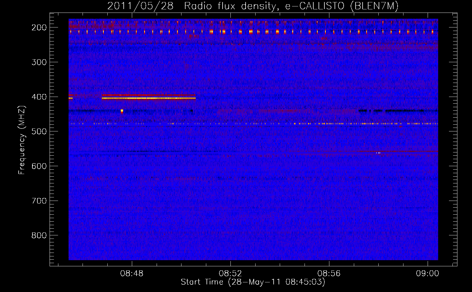
Task: Click the 500 frequency tick label
Action: (x=39, y=131)
